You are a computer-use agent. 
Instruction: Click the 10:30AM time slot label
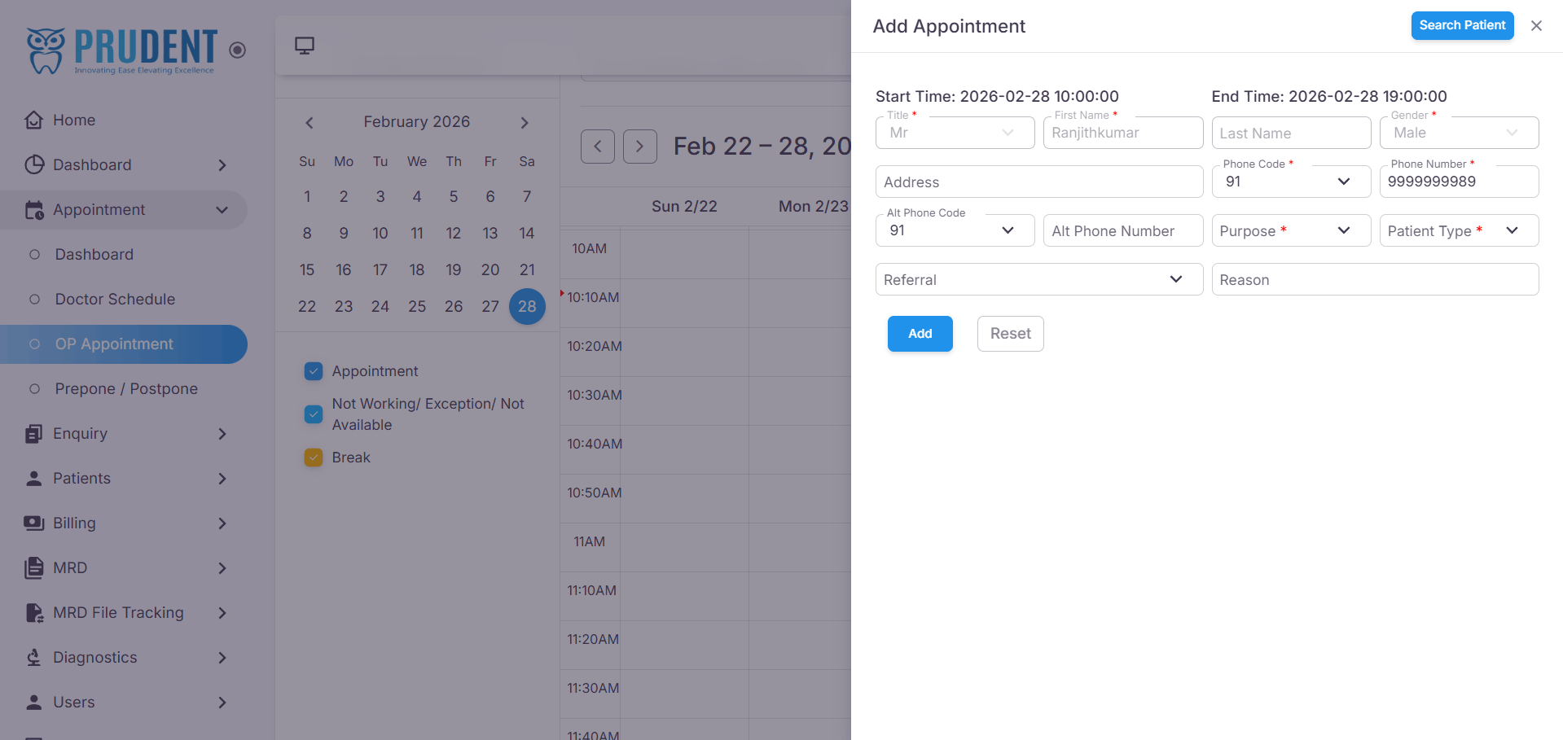click(x=595, y=395)
